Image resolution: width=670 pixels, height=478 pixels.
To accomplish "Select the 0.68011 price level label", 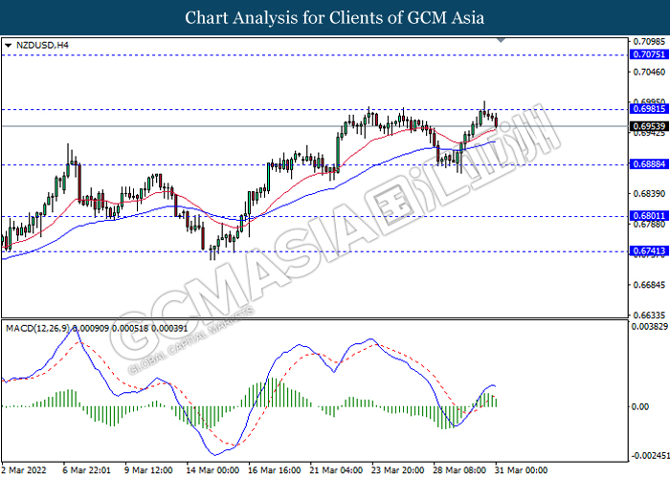I will click(x=649, y=216).
